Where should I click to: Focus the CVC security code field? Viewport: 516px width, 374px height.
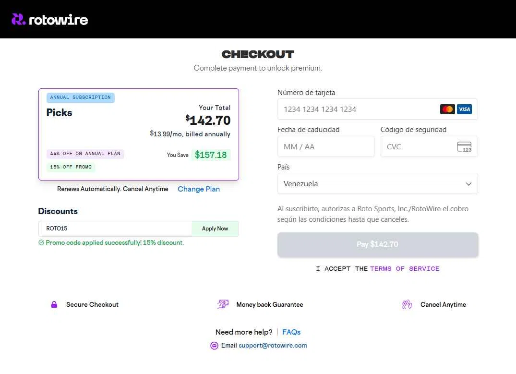point(429,146)
